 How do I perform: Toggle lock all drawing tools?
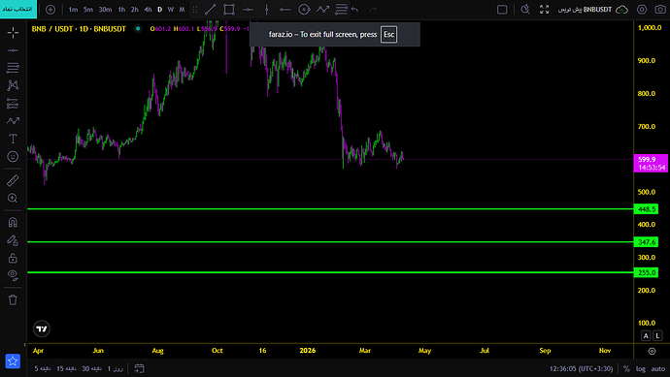click(x=13, y=258)
